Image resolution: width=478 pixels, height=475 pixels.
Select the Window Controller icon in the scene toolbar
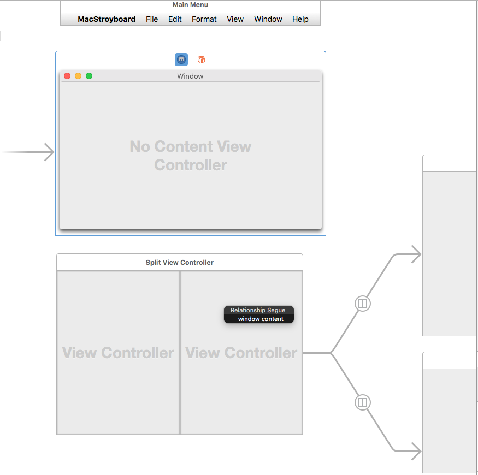point(181,59)
